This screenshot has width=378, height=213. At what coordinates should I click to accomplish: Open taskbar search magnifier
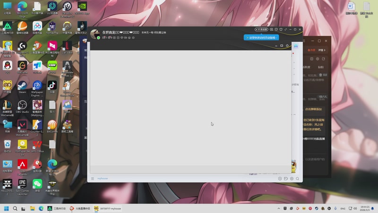click(15, 208)
